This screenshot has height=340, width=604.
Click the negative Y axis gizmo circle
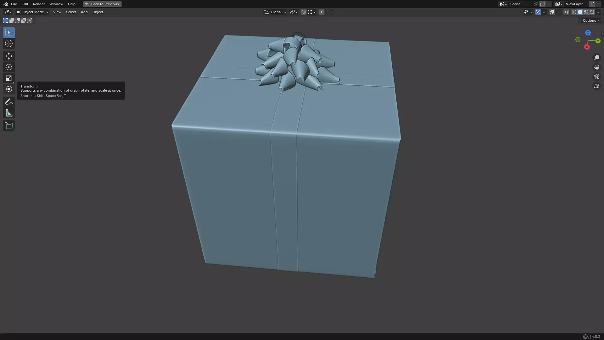click(578, 40)
